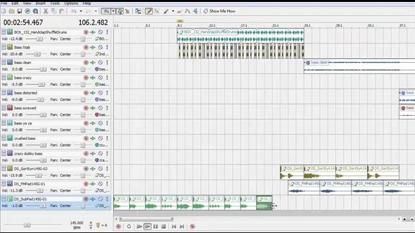
Task: Select the Paint tool brush icon
Action: (166, 11)
